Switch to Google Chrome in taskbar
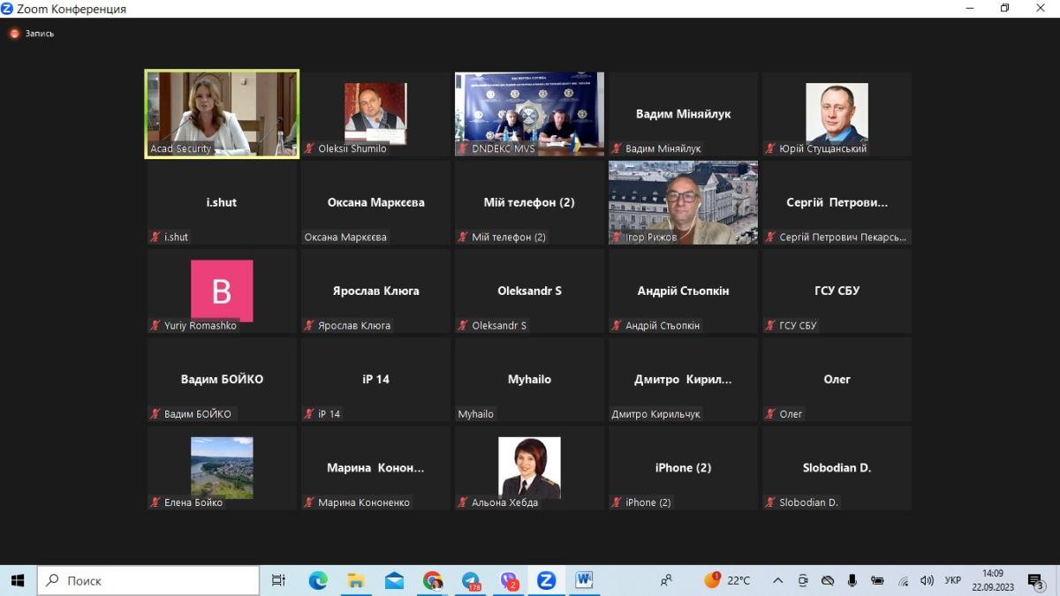1060x596 pixels. coord(432,580)
